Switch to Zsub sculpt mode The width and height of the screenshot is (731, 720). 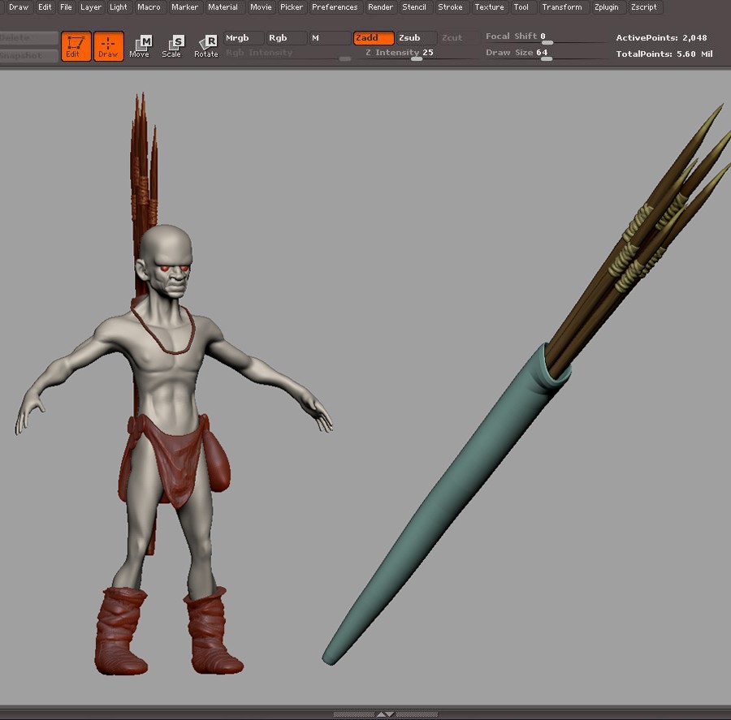pyautogui.click(x=416, y=38)
